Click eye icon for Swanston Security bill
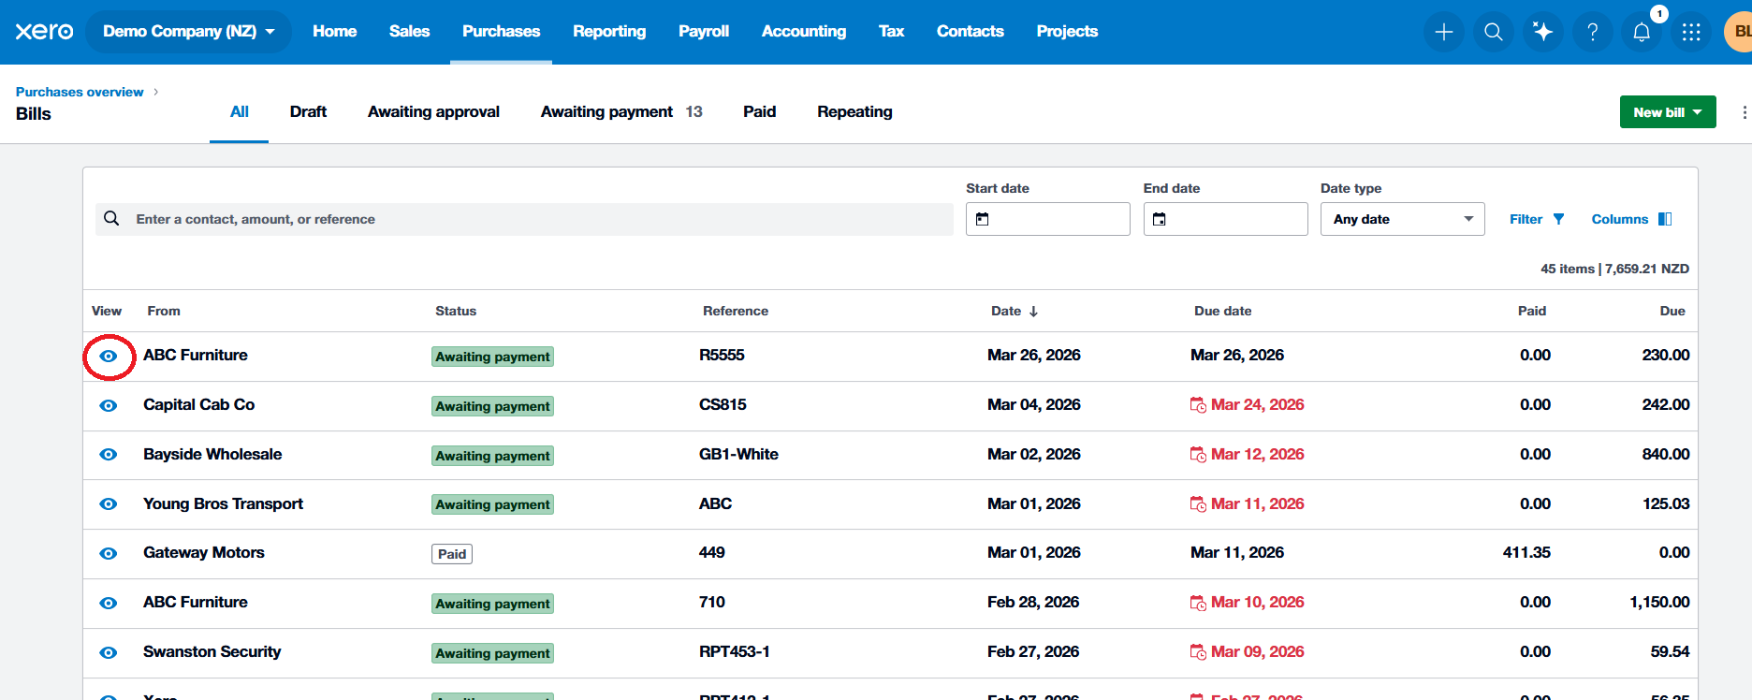1752x700 pixels. 109,652
